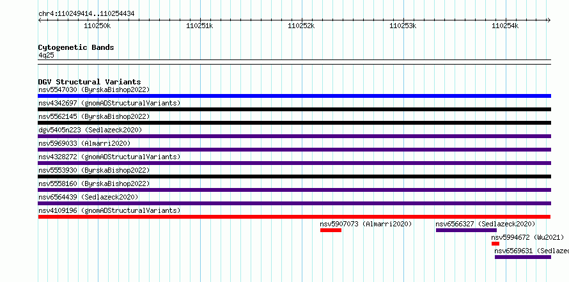
Task: Click the chr4:110249414..110254434 coordinates text
Action: click(86, 14)
